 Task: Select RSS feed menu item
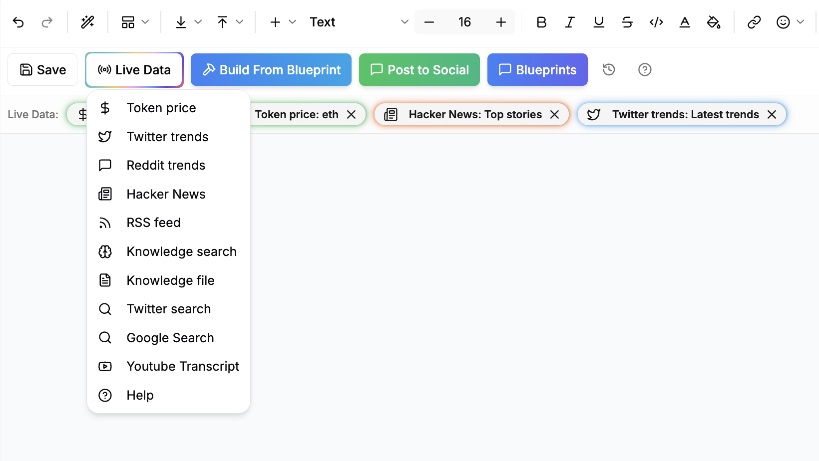pyautogui.click(x=168, y=223)
